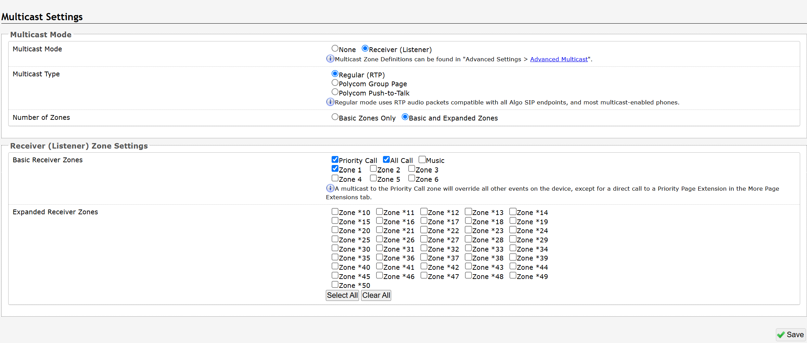This screenshot has width=807, height=343.
Task: Check the Zone *16 checkbox
Action: tap(380, 221)
